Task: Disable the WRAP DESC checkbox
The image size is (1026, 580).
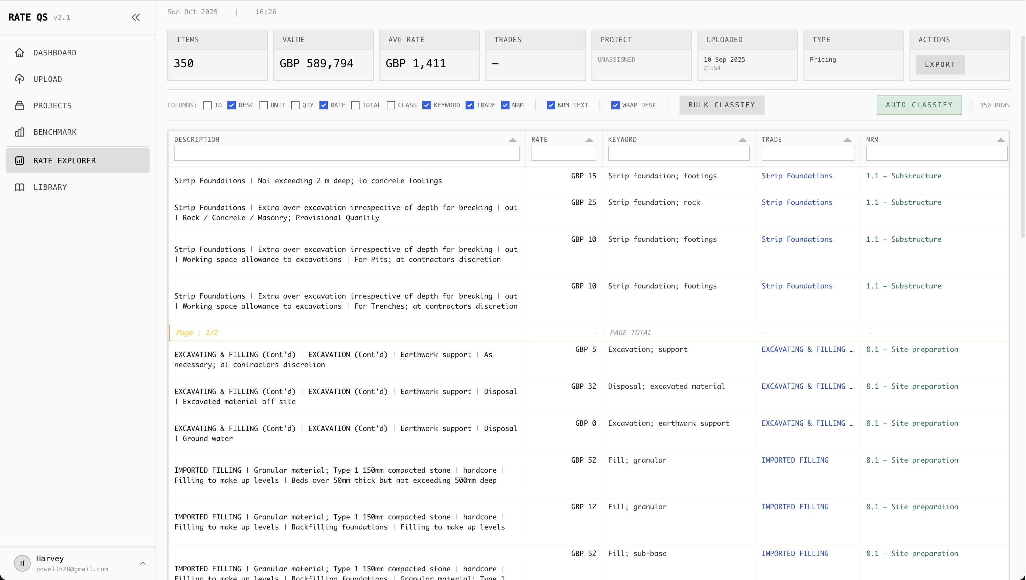Action: pyautogui.click(x=615, y=105)
